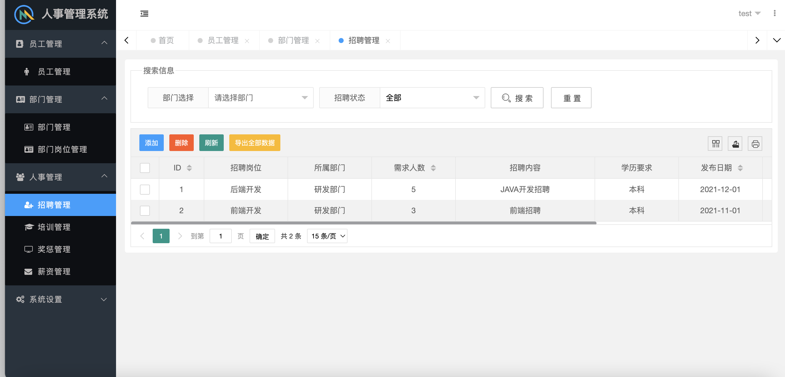Image resolution: width=785 pixels, height=377 pixels.
Task: Click the 2021-11-01 date cell
Action: (x=720, y=211)
